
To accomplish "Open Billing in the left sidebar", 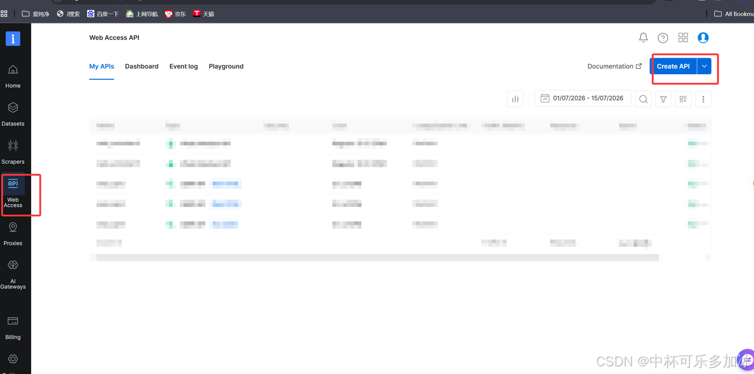I will coord(13,328).
